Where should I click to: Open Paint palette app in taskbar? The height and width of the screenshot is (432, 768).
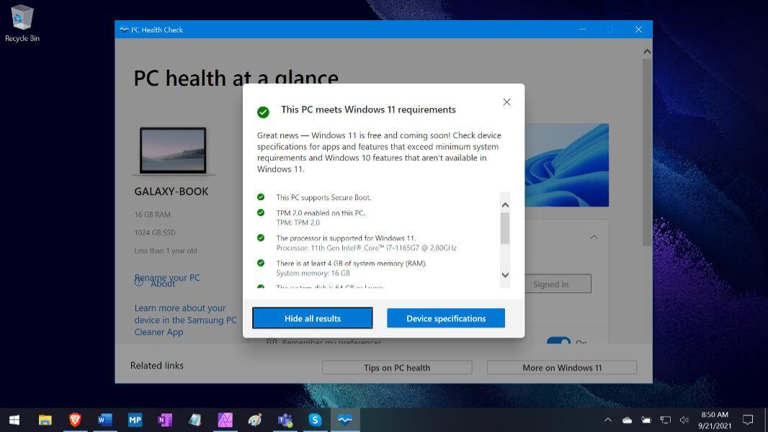[x=255, y=420]
